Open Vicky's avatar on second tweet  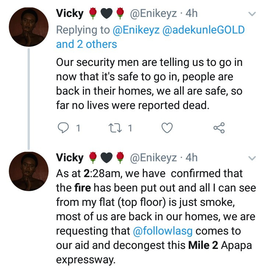tap(28, 170)
